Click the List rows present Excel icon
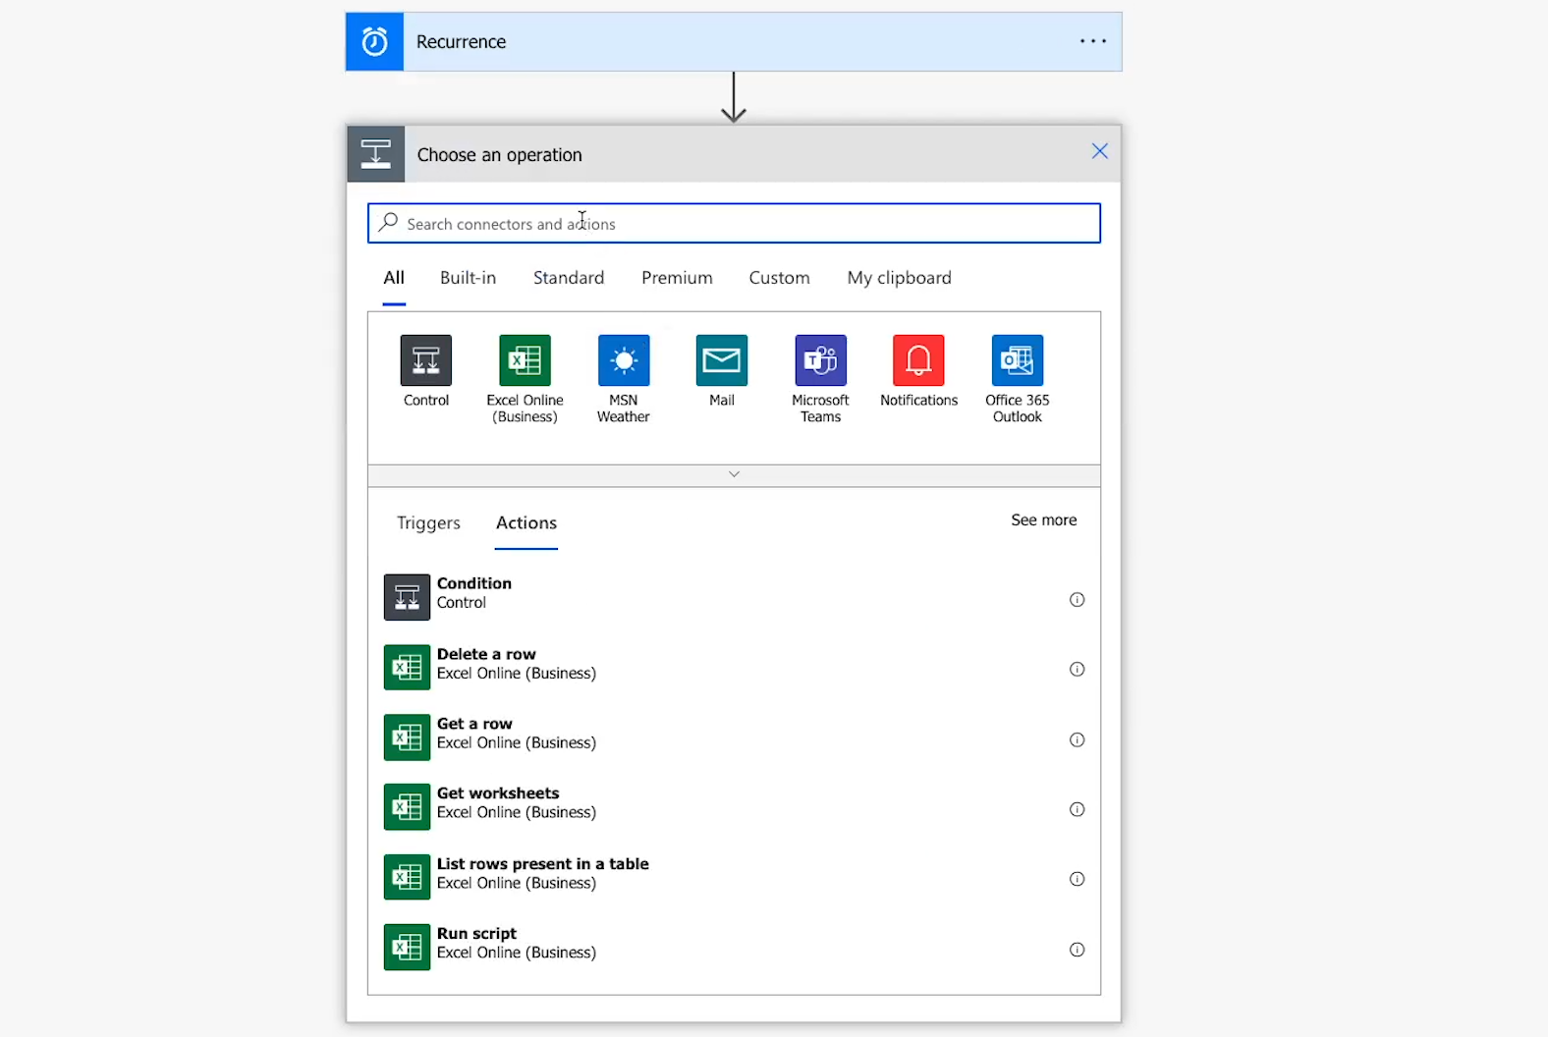 [x=407, y=877]
